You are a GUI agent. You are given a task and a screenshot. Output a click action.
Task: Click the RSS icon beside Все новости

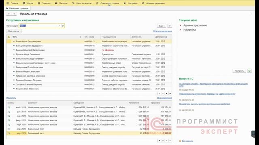click(180, 141)
